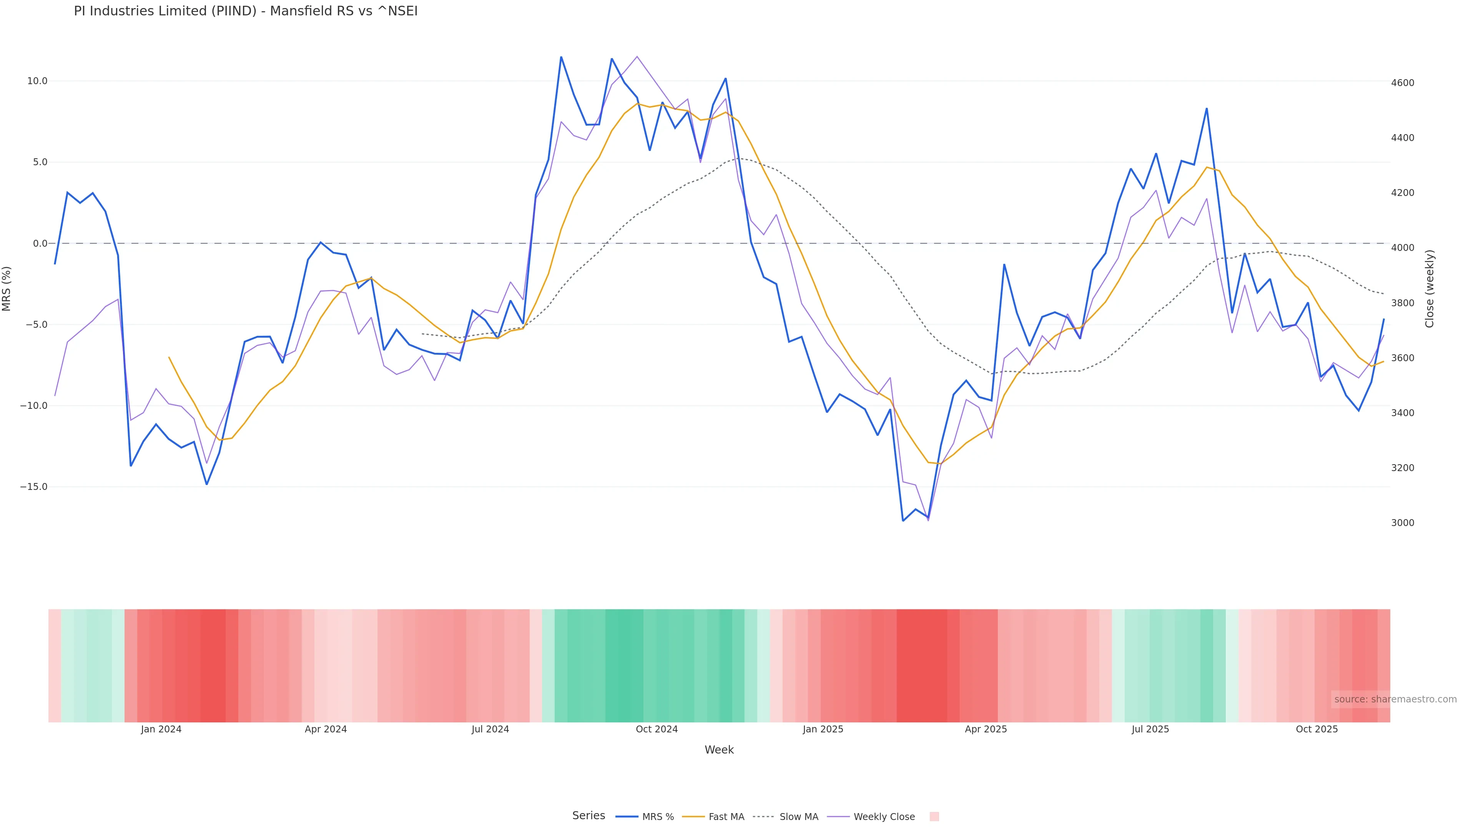
Task: Click the 4600 tick on Close axis
Action: coord(1402,83)
